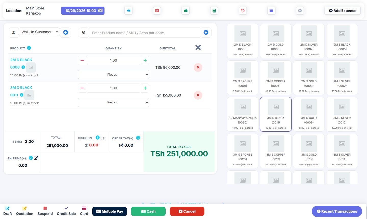
Task: Choose Card payment option
Action: 84,211
